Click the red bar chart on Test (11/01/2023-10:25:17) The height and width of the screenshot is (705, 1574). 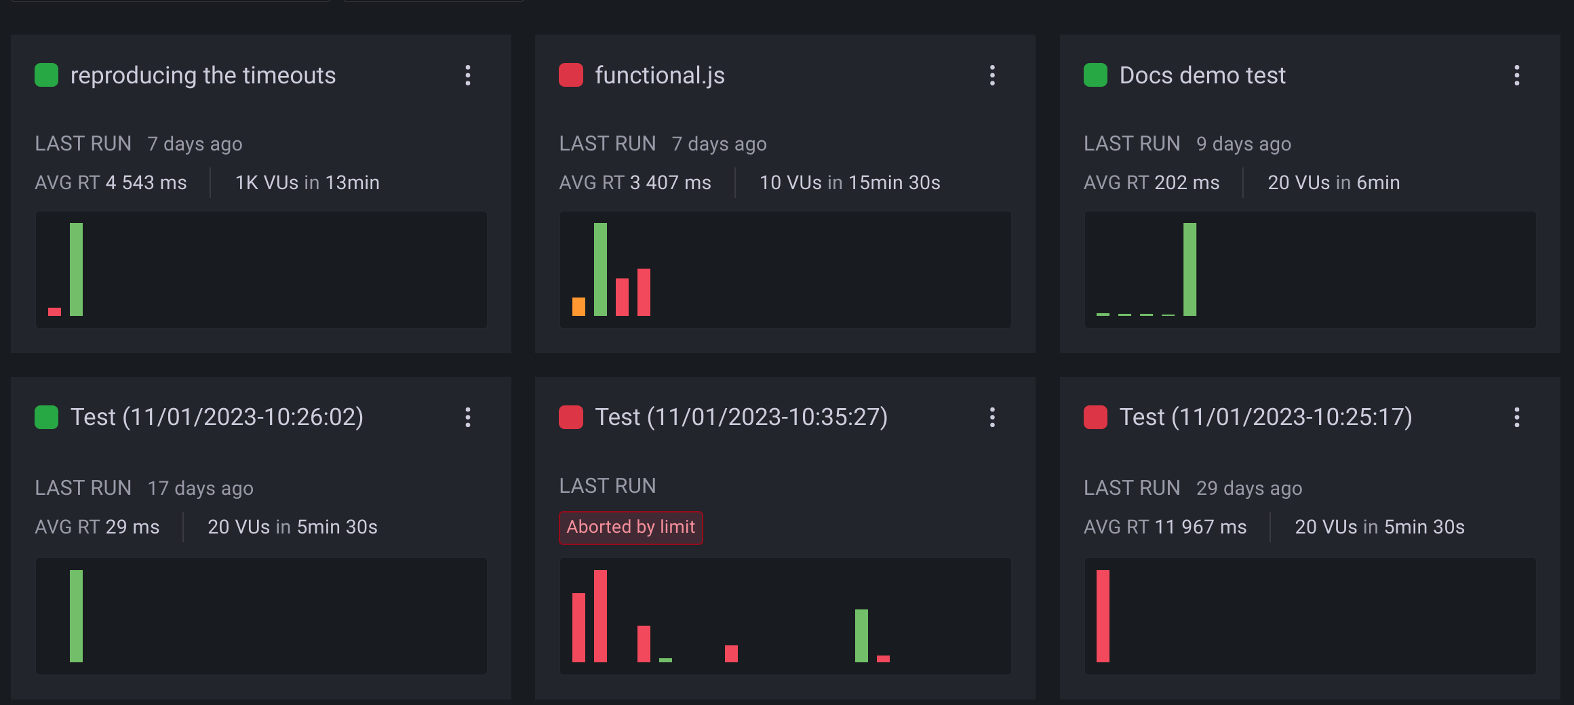[1102, 617]
